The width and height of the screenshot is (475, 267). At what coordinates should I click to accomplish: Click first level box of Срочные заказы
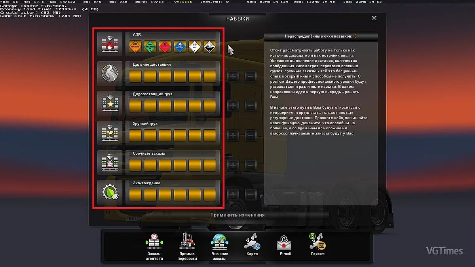tap(135, 165)
